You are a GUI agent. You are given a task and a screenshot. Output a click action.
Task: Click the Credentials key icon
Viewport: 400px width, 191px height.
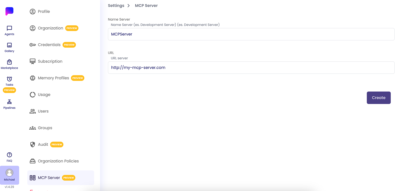[33, 45]
